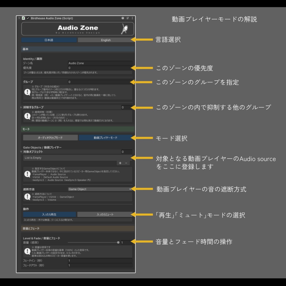Click warning icon beside 指定するGameObject help
Viewport: 286px width, 286px height.
[27, 174]
